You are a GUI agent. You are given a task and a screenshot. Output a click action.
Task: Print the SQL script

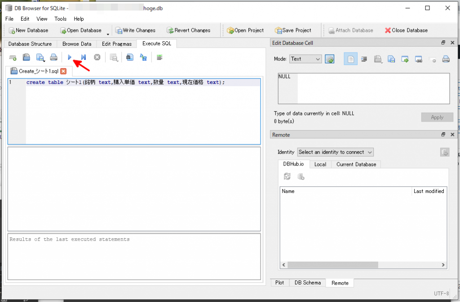coord(53,57)
